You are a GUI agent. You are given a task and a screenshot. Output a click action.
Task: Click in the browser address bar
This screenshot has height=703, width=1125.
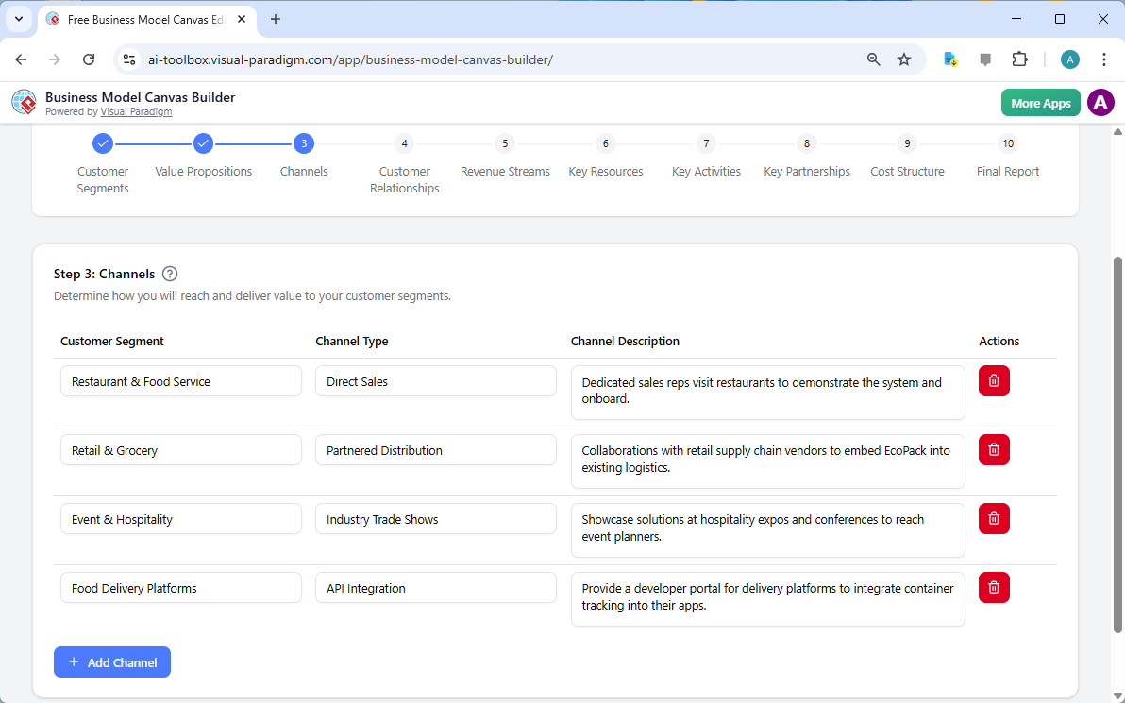tap(378, 59)
